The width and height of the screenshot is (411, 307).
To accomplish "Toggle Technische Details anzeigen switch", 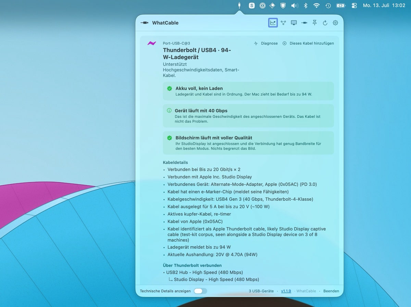I will (x=200, y=291).
